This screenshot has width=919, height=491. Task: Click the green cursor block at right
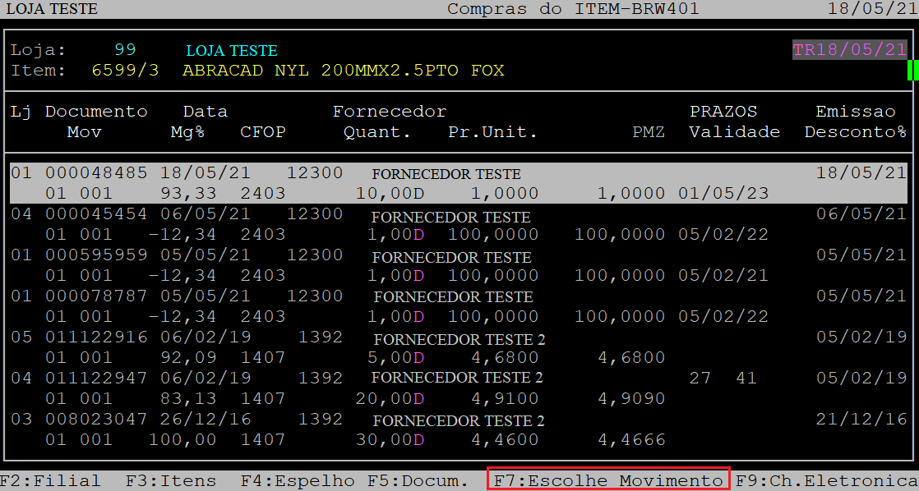912,71
